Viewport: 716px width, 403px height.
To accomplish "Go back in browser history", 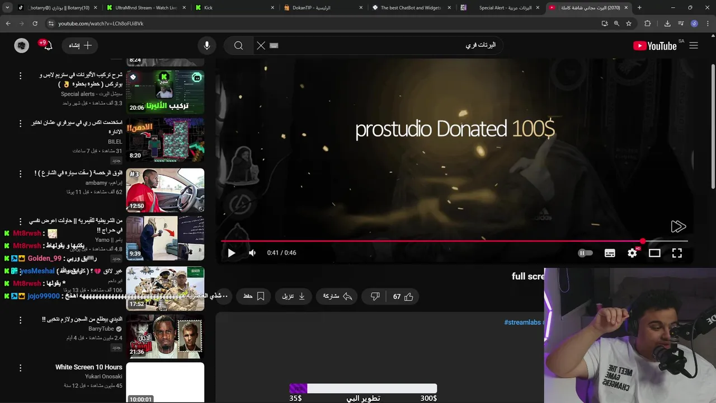I will point(8,24).
